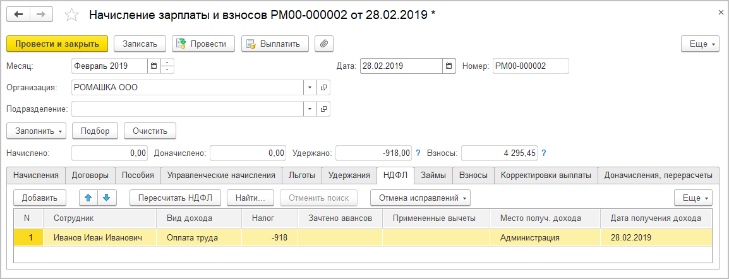Click the back navigation arrow

(x=18, y=14)
